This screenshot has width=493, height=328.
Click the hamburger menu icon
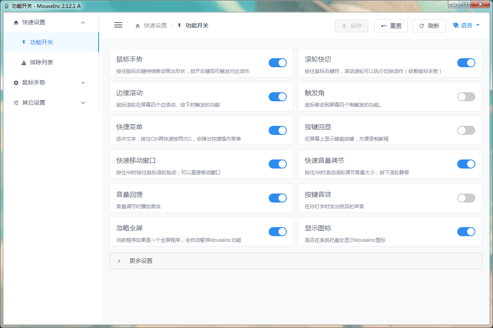coord(118,25)
